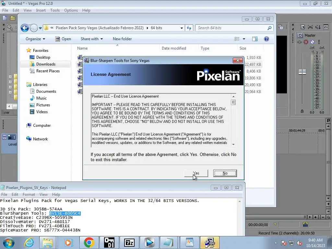Click New folder in Explorer toolbar
This screenshot has height=249, width=332.
tap(122, 39)
